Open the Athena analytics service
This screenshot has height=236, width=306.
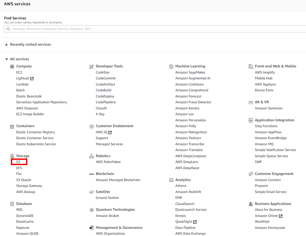[181, 186]
